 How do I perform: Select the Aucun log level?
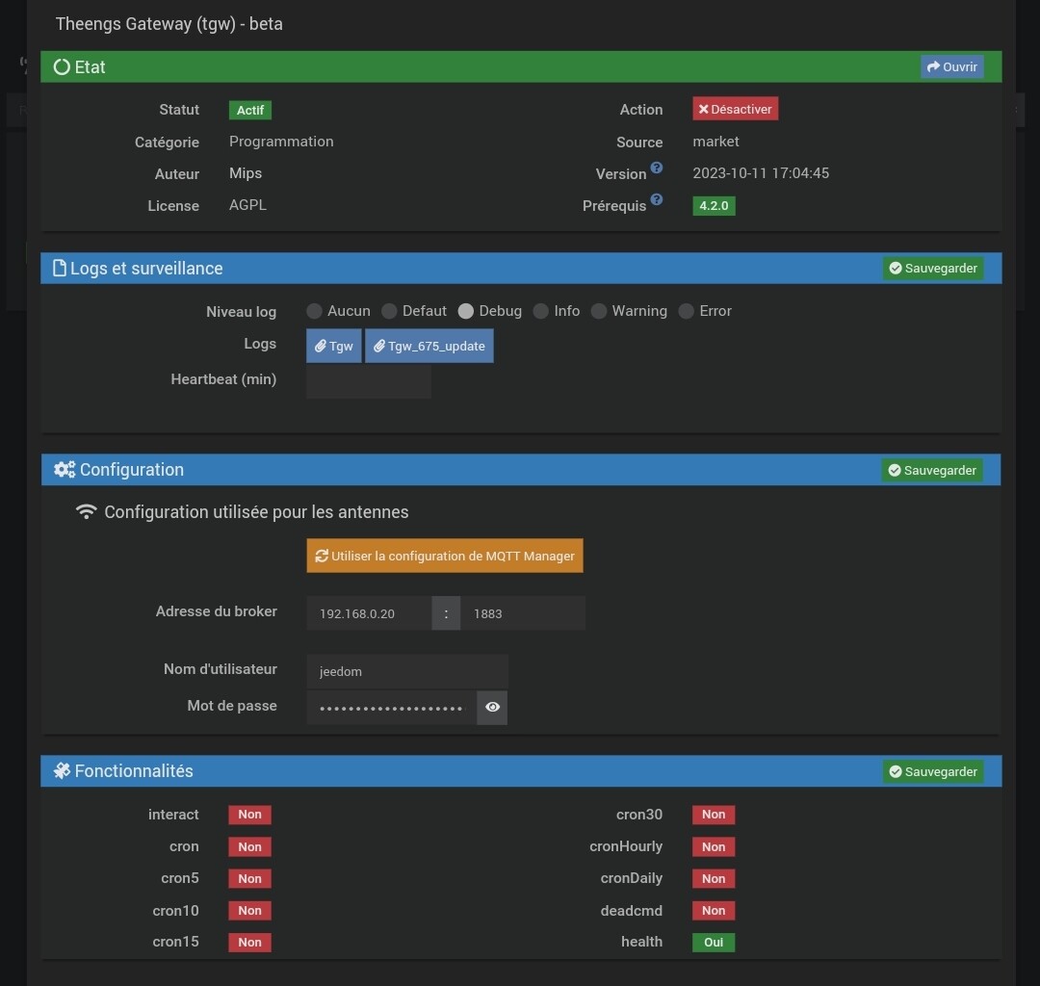pyautogui.click(x=314, y=311)
